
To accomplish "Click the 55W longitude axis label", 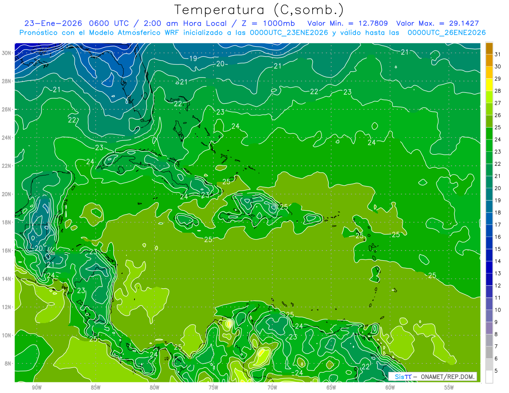I will 449,387.
